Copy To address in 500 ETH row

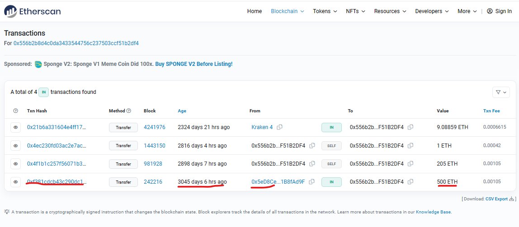tap(410, 182)
